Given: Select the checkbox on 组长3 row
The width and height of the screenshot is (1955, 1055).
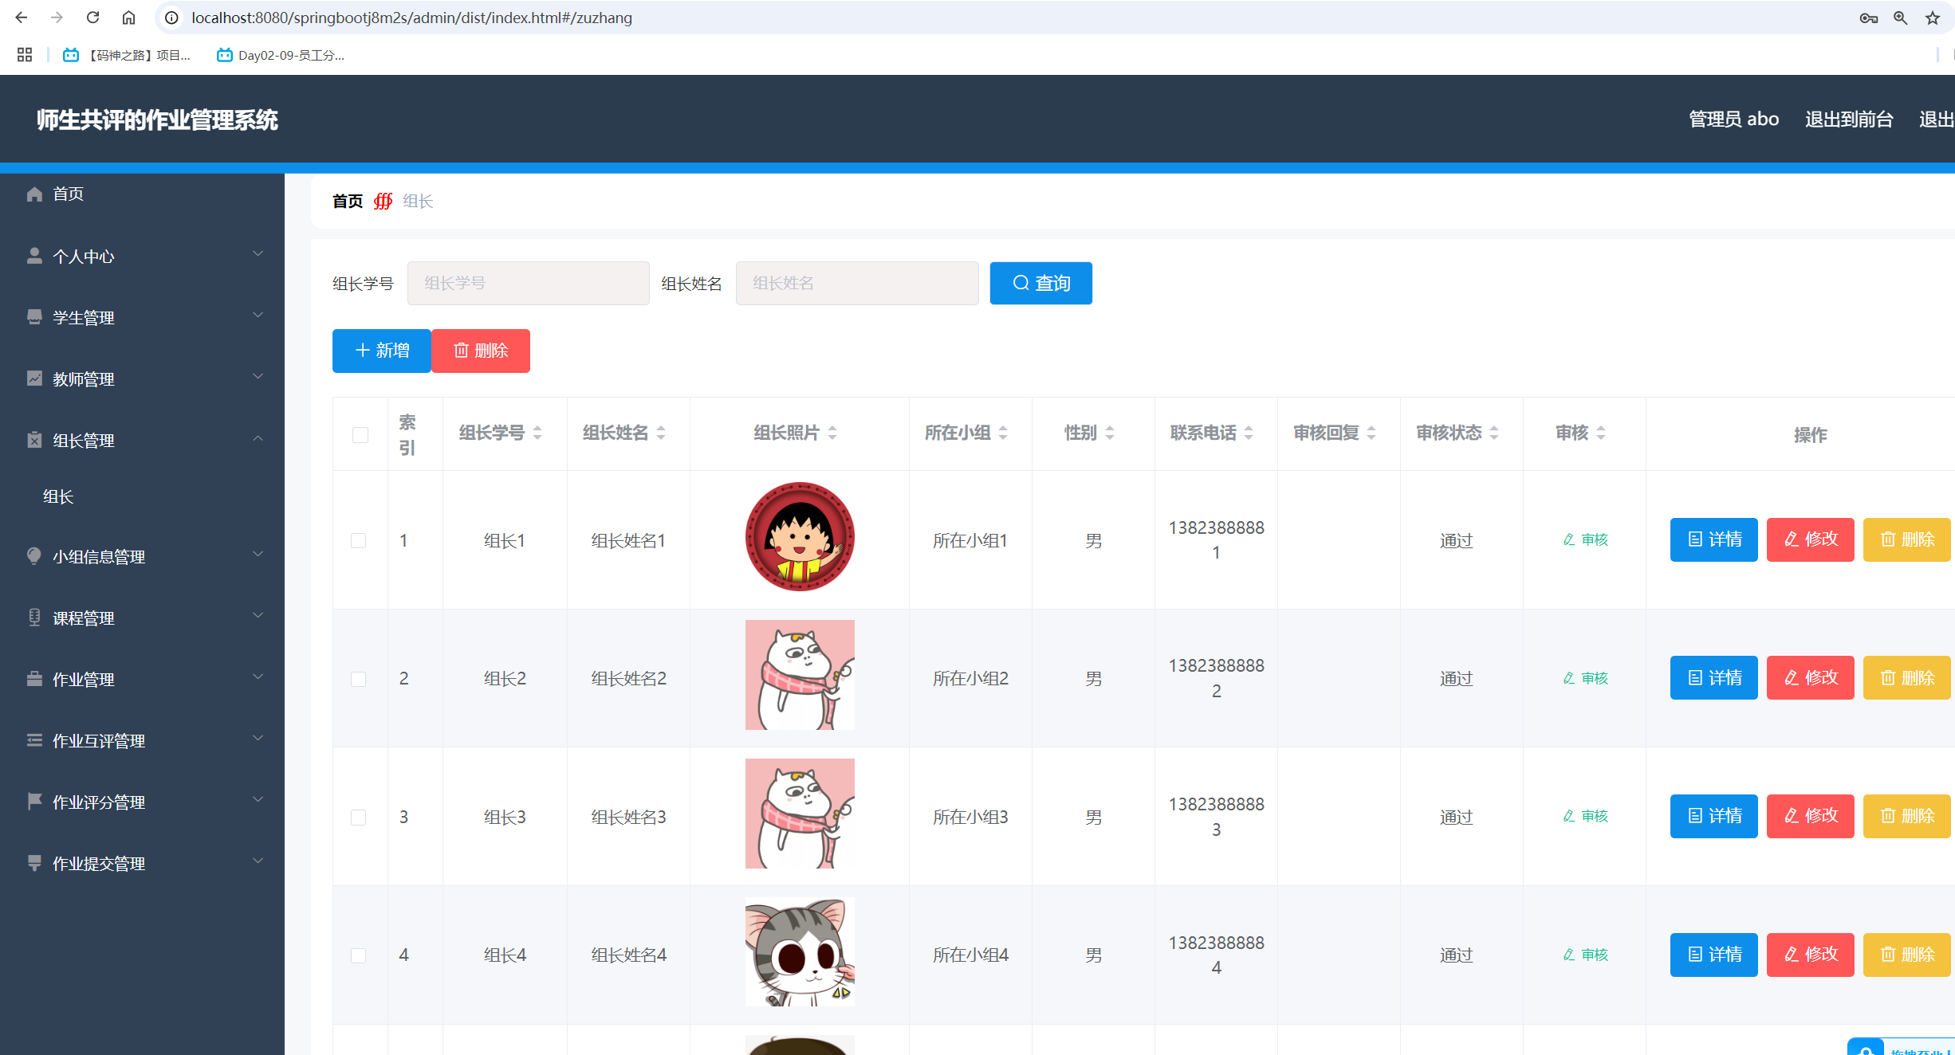Looking at the screenshot, I should point(360,817).
